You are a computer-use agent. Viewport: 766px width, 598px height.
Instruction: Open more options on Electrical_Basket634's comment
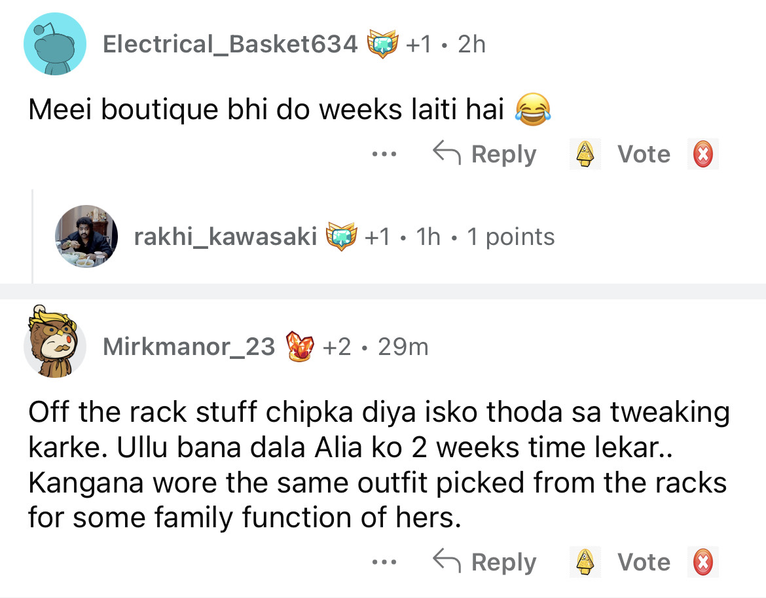coord(383,155)
